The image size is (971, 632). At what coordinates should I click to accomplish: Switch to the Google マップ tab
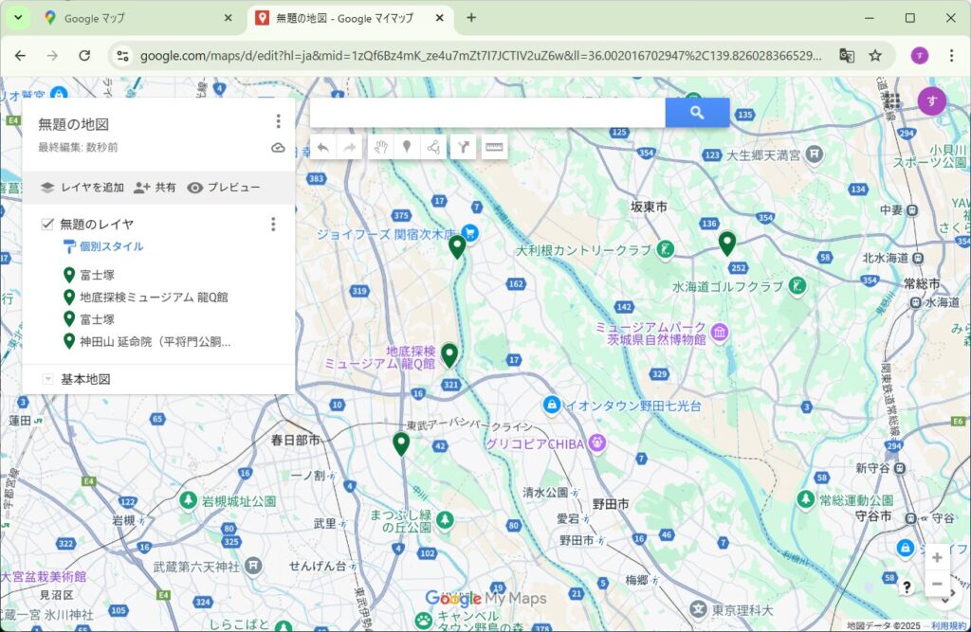[138, 19]
